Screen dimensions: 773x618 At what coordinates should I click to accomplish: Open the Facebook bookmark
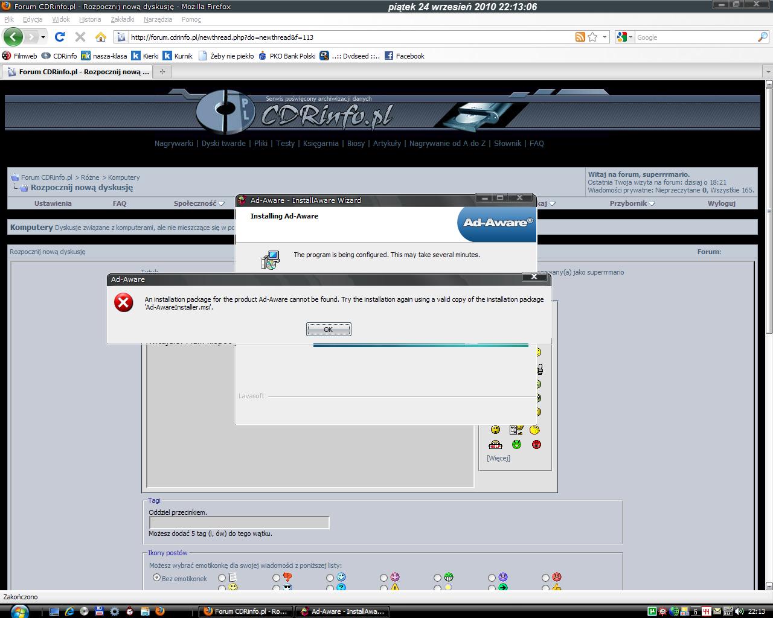[405, 56]
